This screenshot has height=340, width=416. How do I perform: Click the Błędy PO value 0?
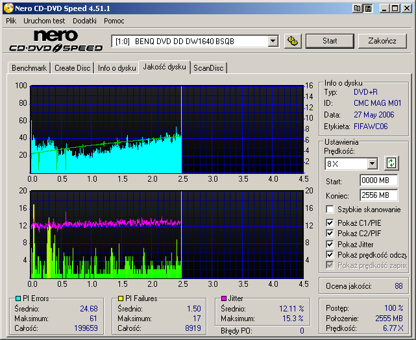302,331
